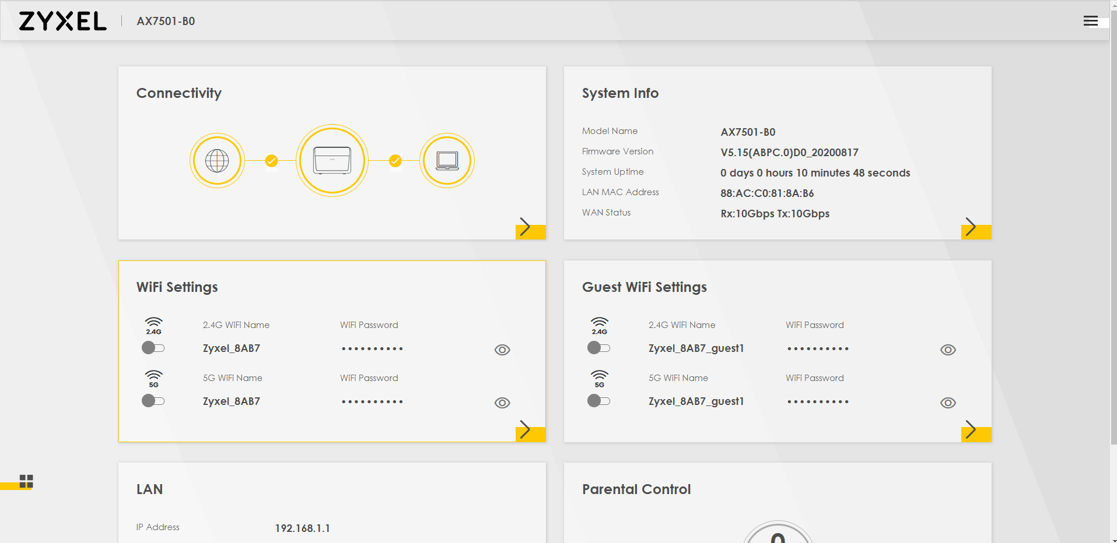
Task: Click the check mark between router and laptop
Action: pos(395,161)
